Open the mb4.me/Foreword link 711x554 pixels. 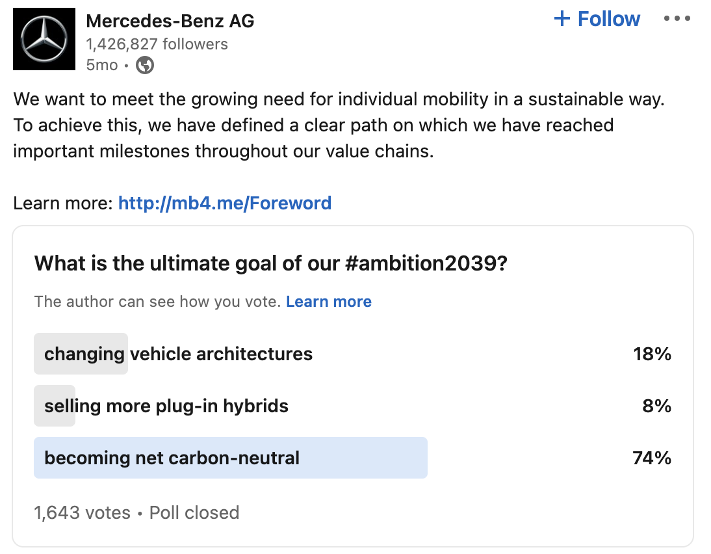pos(225,203)
